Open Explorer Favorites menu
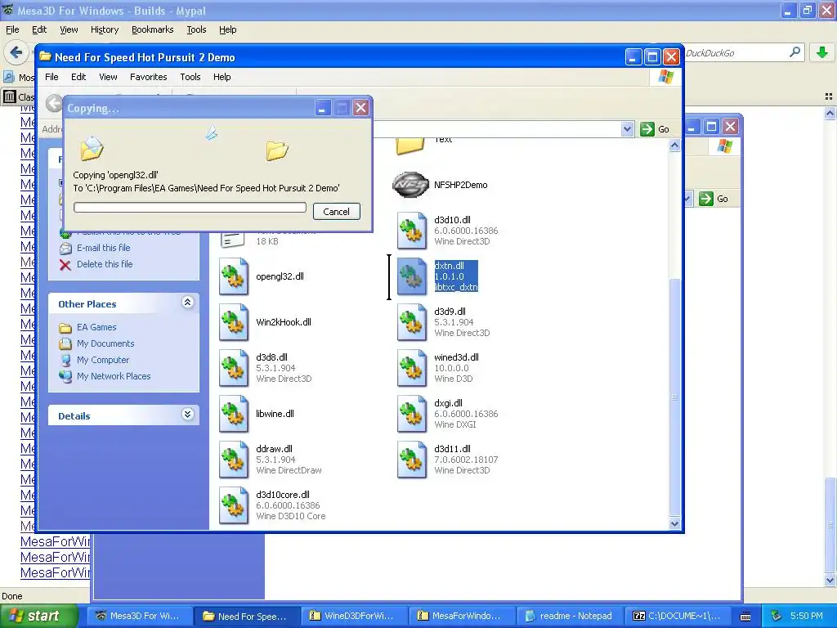 coord(149,77)
